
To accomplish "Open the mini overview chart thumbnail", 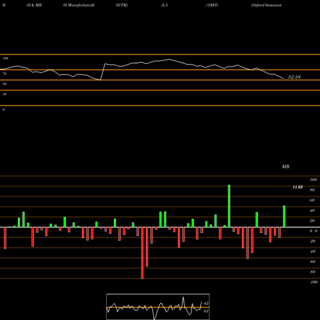I will tap(158, 307).
